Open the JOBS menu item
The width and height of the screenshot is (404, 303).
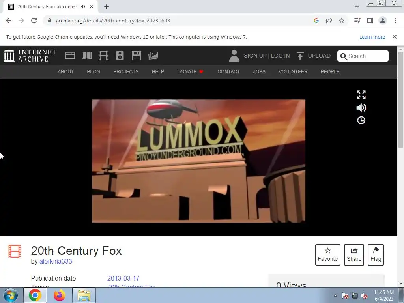tap(259, 72)
